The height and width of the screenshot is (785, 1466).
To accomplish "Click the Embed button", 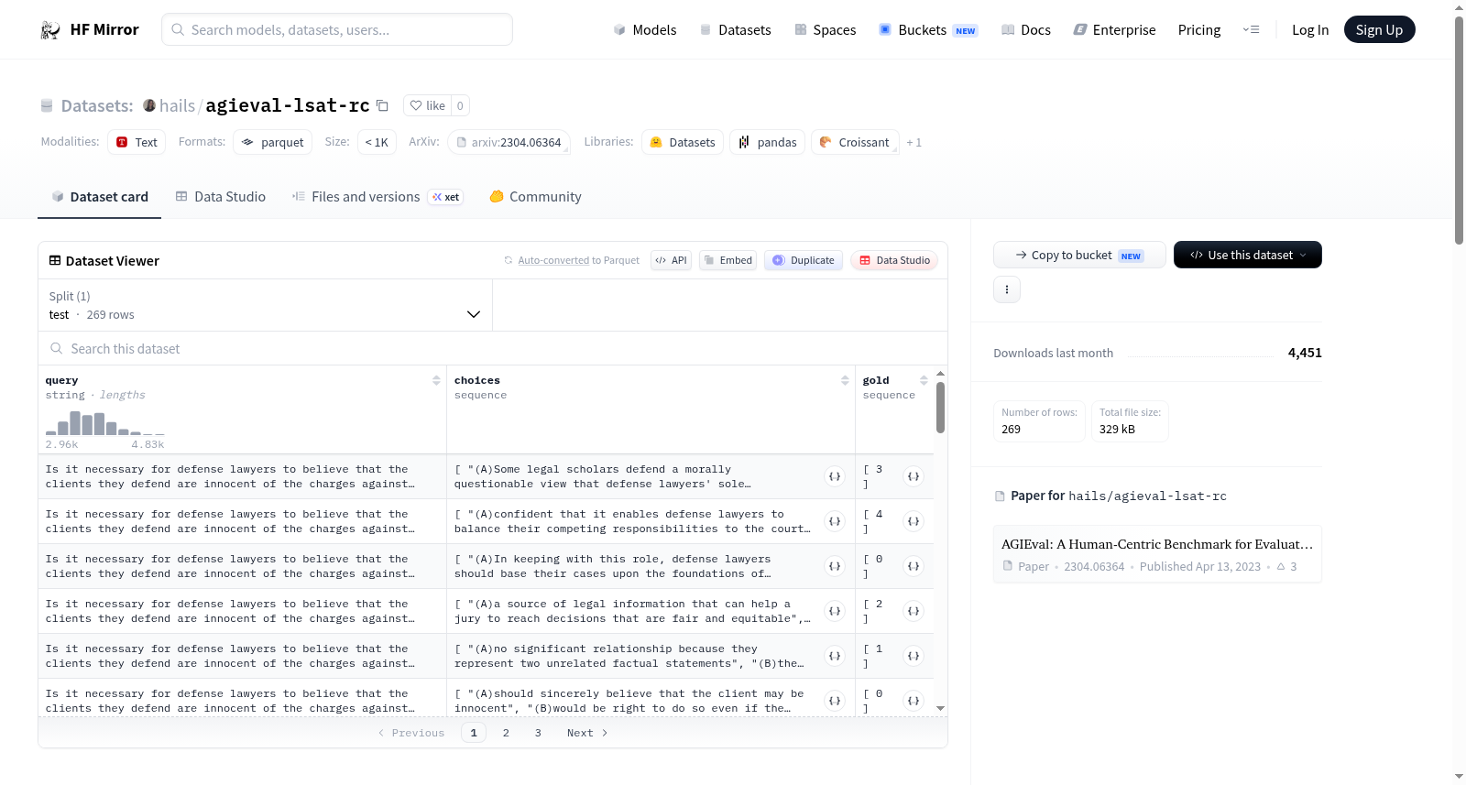I will point(728,260).
